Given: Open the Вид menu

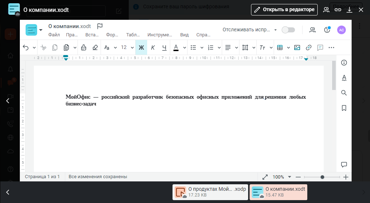Looking at the screenshot, I should click(184, 35).
